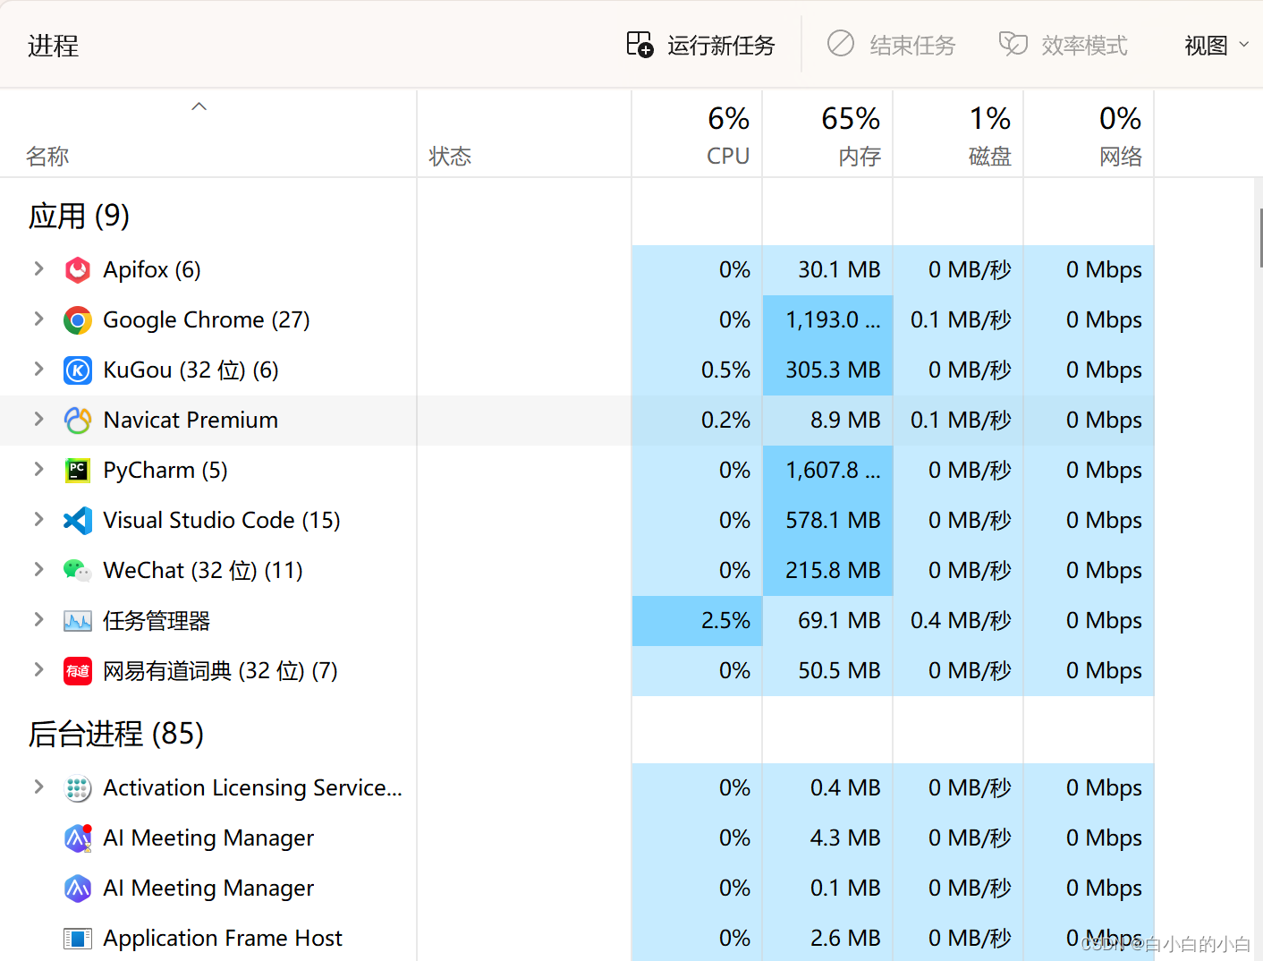Click the Apifox app icon
The width and height of the screenshot is (1263, 961).
point(78,270)
